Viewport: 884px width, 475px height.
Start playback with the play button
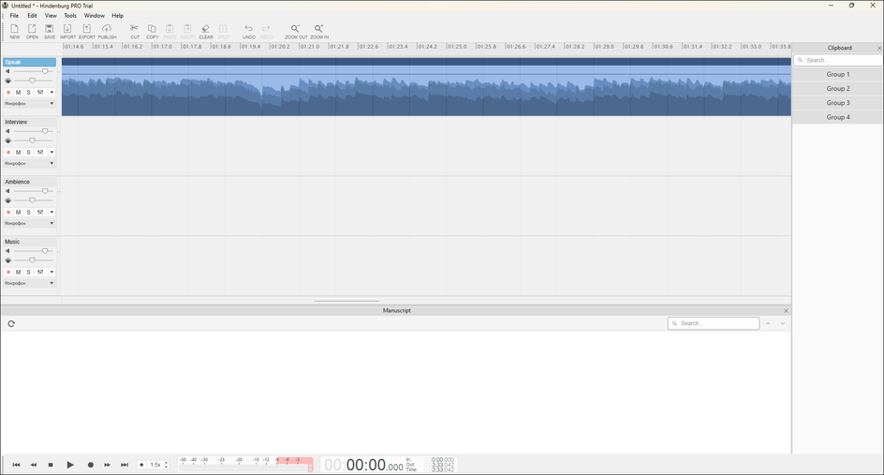pos(70,465)
